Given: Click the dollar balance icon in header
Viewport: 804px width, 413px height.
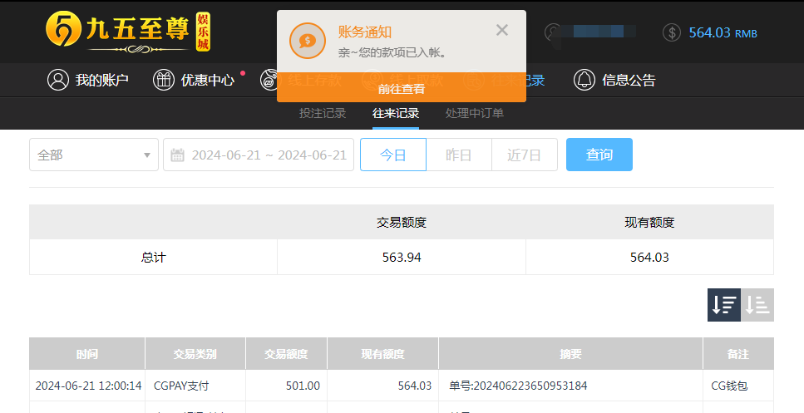Looking at the screenshot, I should point(672,32).
